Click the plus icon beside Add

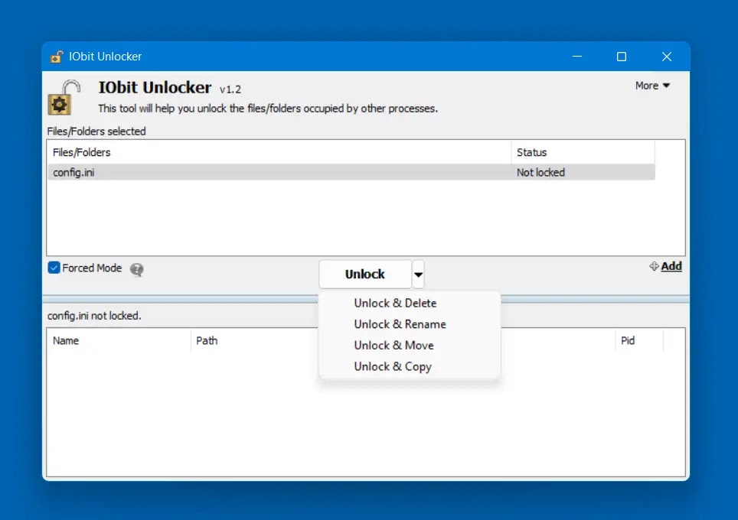(654, 266)
